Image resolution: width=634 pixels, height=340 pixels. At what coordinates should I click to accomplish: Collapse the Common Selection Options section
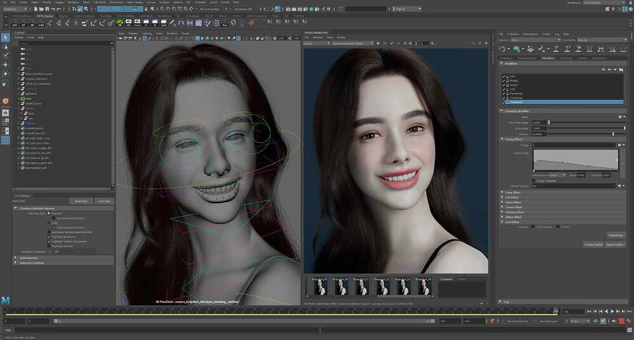pos(16,208)
